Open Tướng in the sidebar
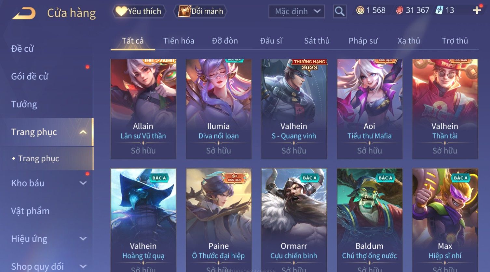 click(x=24, y=104)
